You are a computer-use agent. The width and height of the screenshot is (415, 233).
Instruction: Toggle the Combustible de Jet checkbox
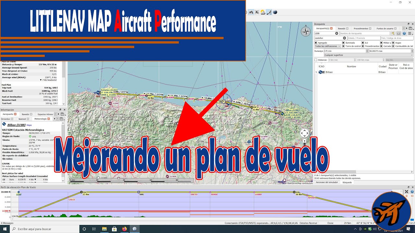pos(393,46)
